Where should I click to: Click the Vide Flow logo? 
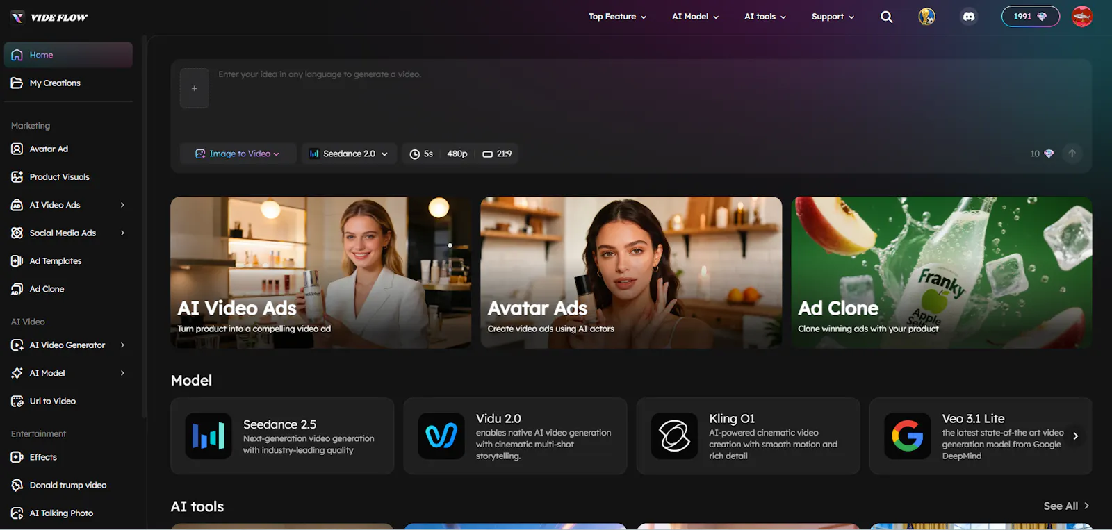(49, 17)
